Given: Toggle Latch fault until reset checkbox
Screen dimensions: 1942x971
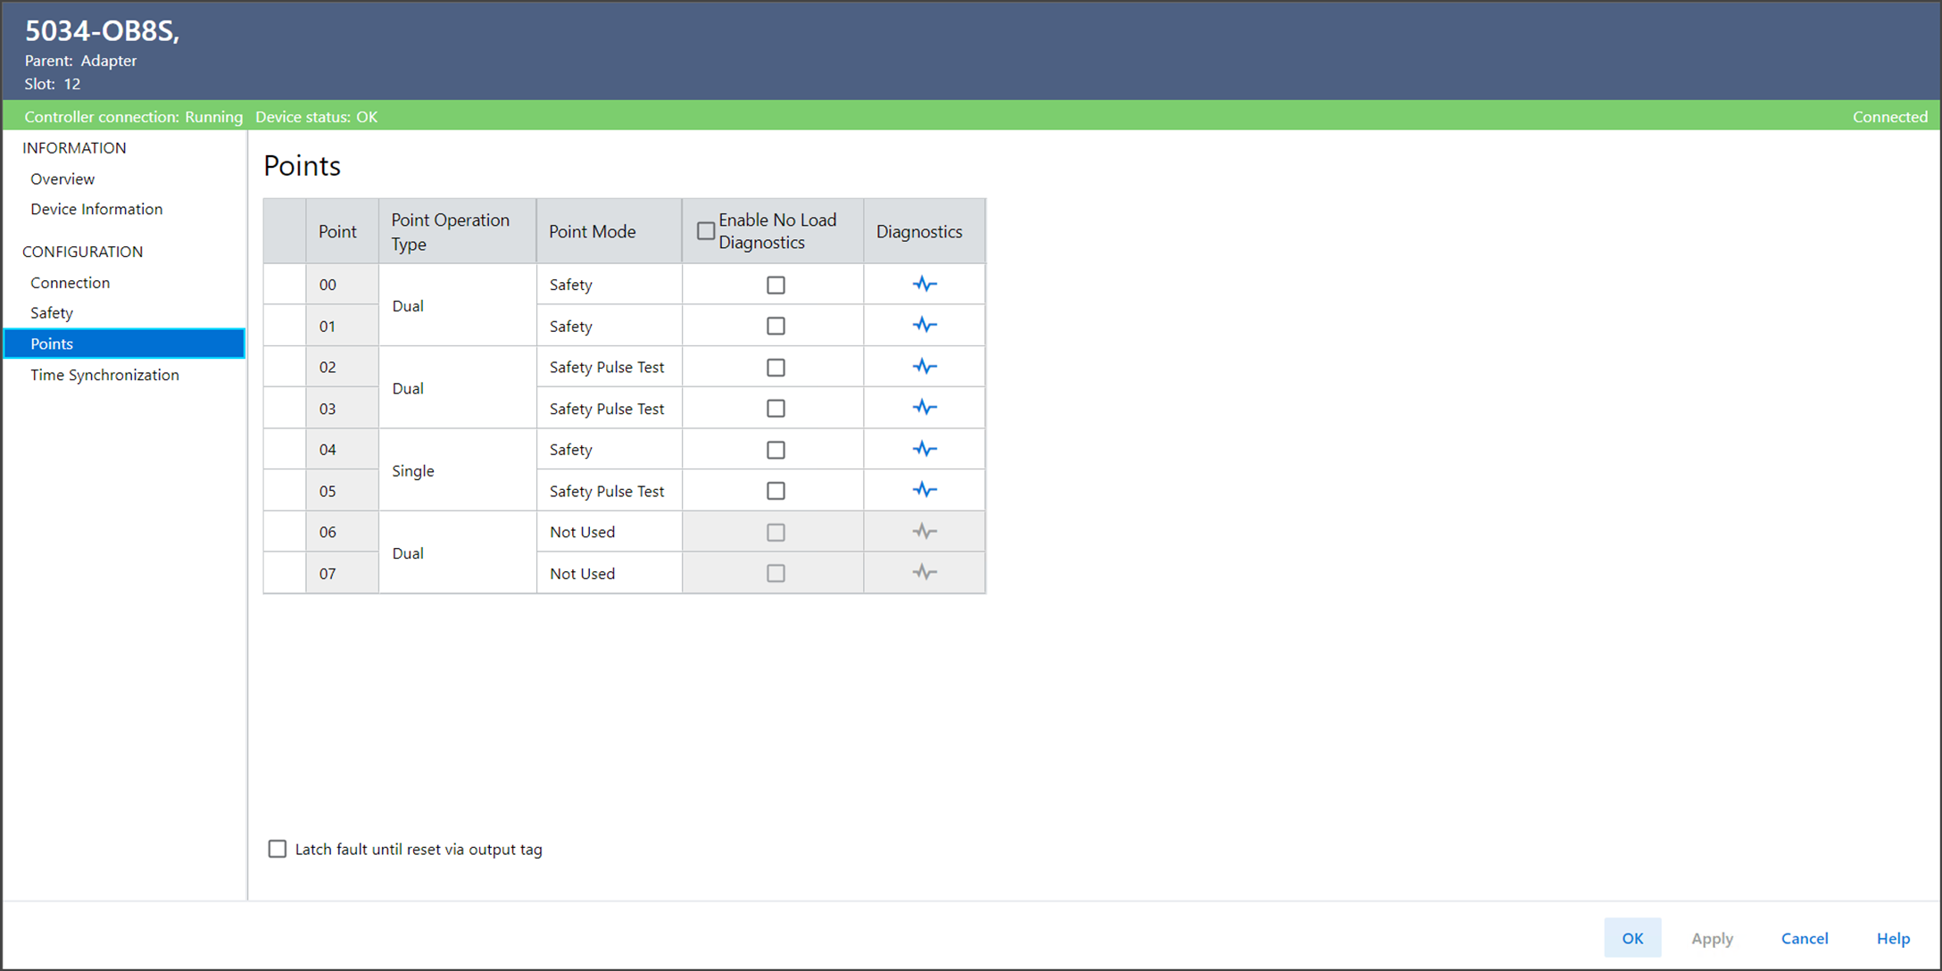Looking at the screenshot, I should point(278,849).
